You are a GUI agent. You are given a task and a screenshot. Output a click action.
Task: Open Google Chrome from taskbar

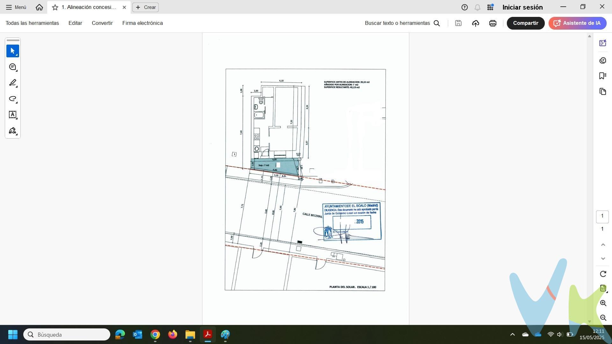pos(155,334)
